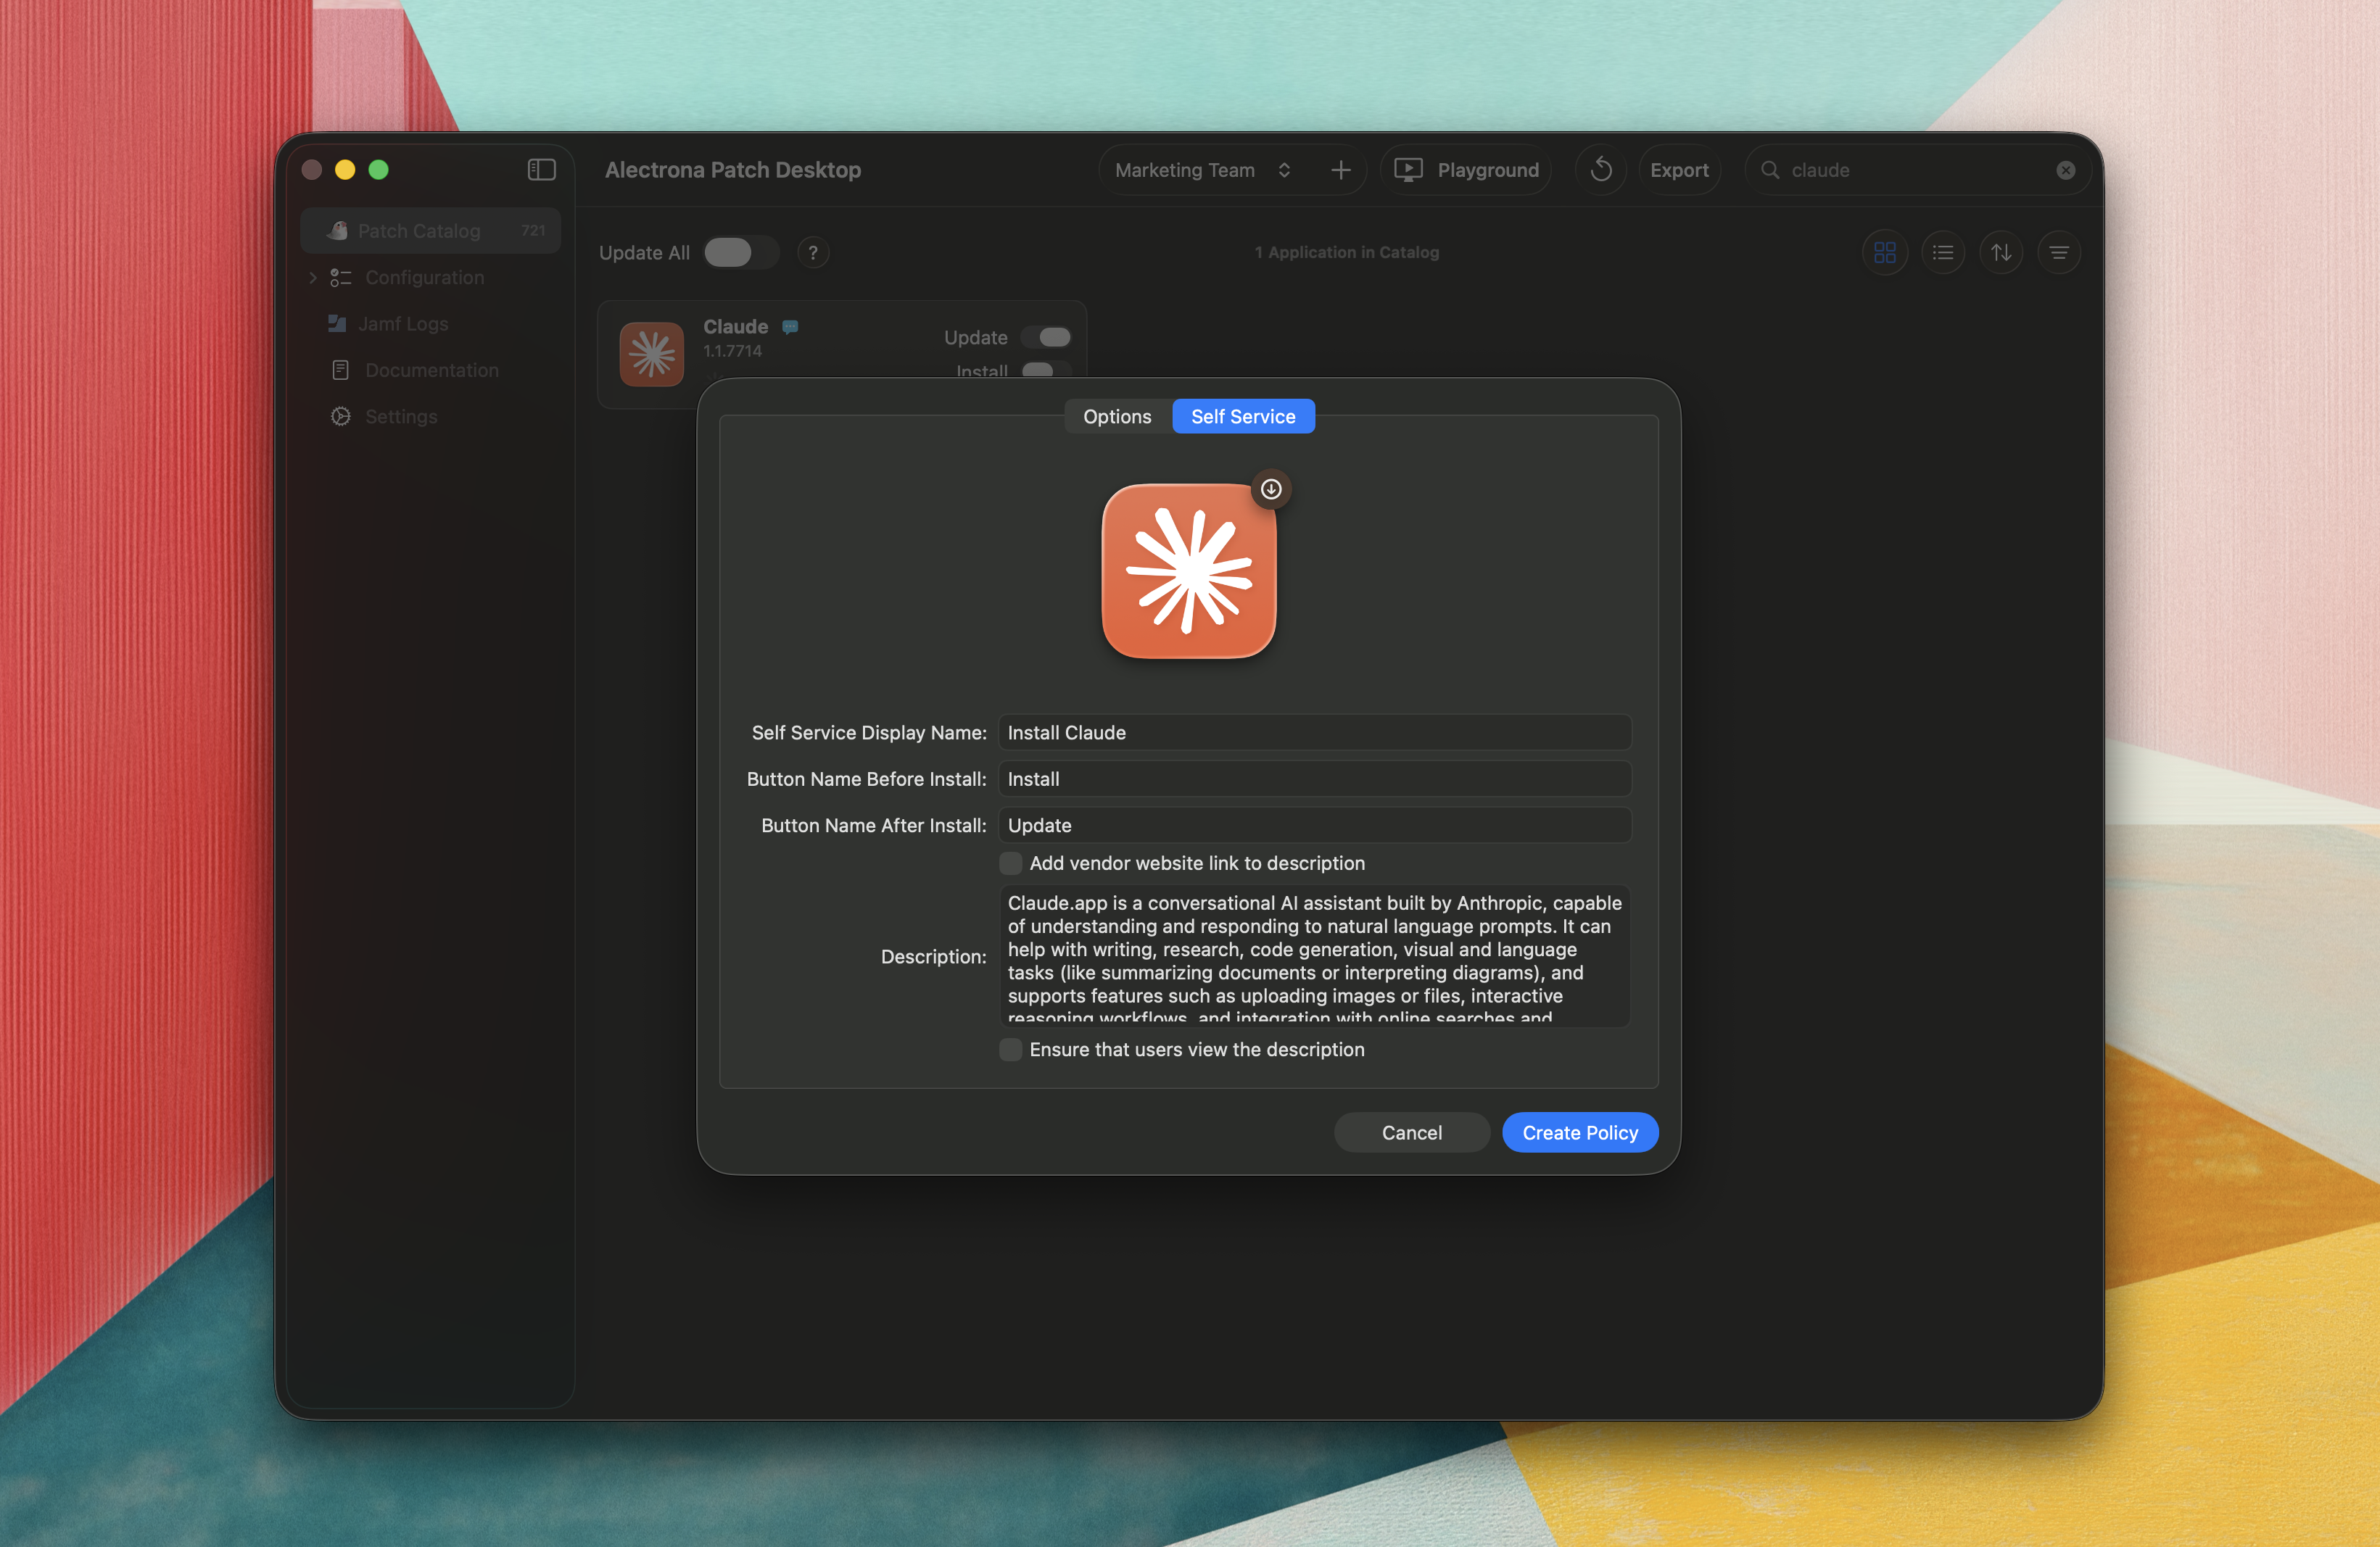Click the download badge on the Claude icon
Image resolution: width=2380 pixels, height=1547 pixels.
1272,489
